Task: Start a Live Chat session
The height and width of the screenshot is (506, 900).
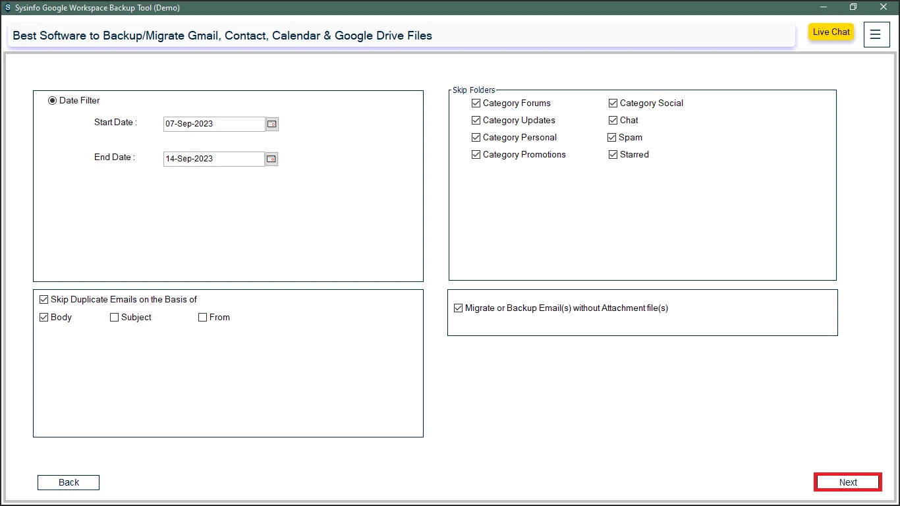Action: (831, 32)
